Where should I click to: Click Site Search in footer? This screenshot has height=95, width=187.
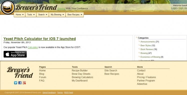click(111, 70)
